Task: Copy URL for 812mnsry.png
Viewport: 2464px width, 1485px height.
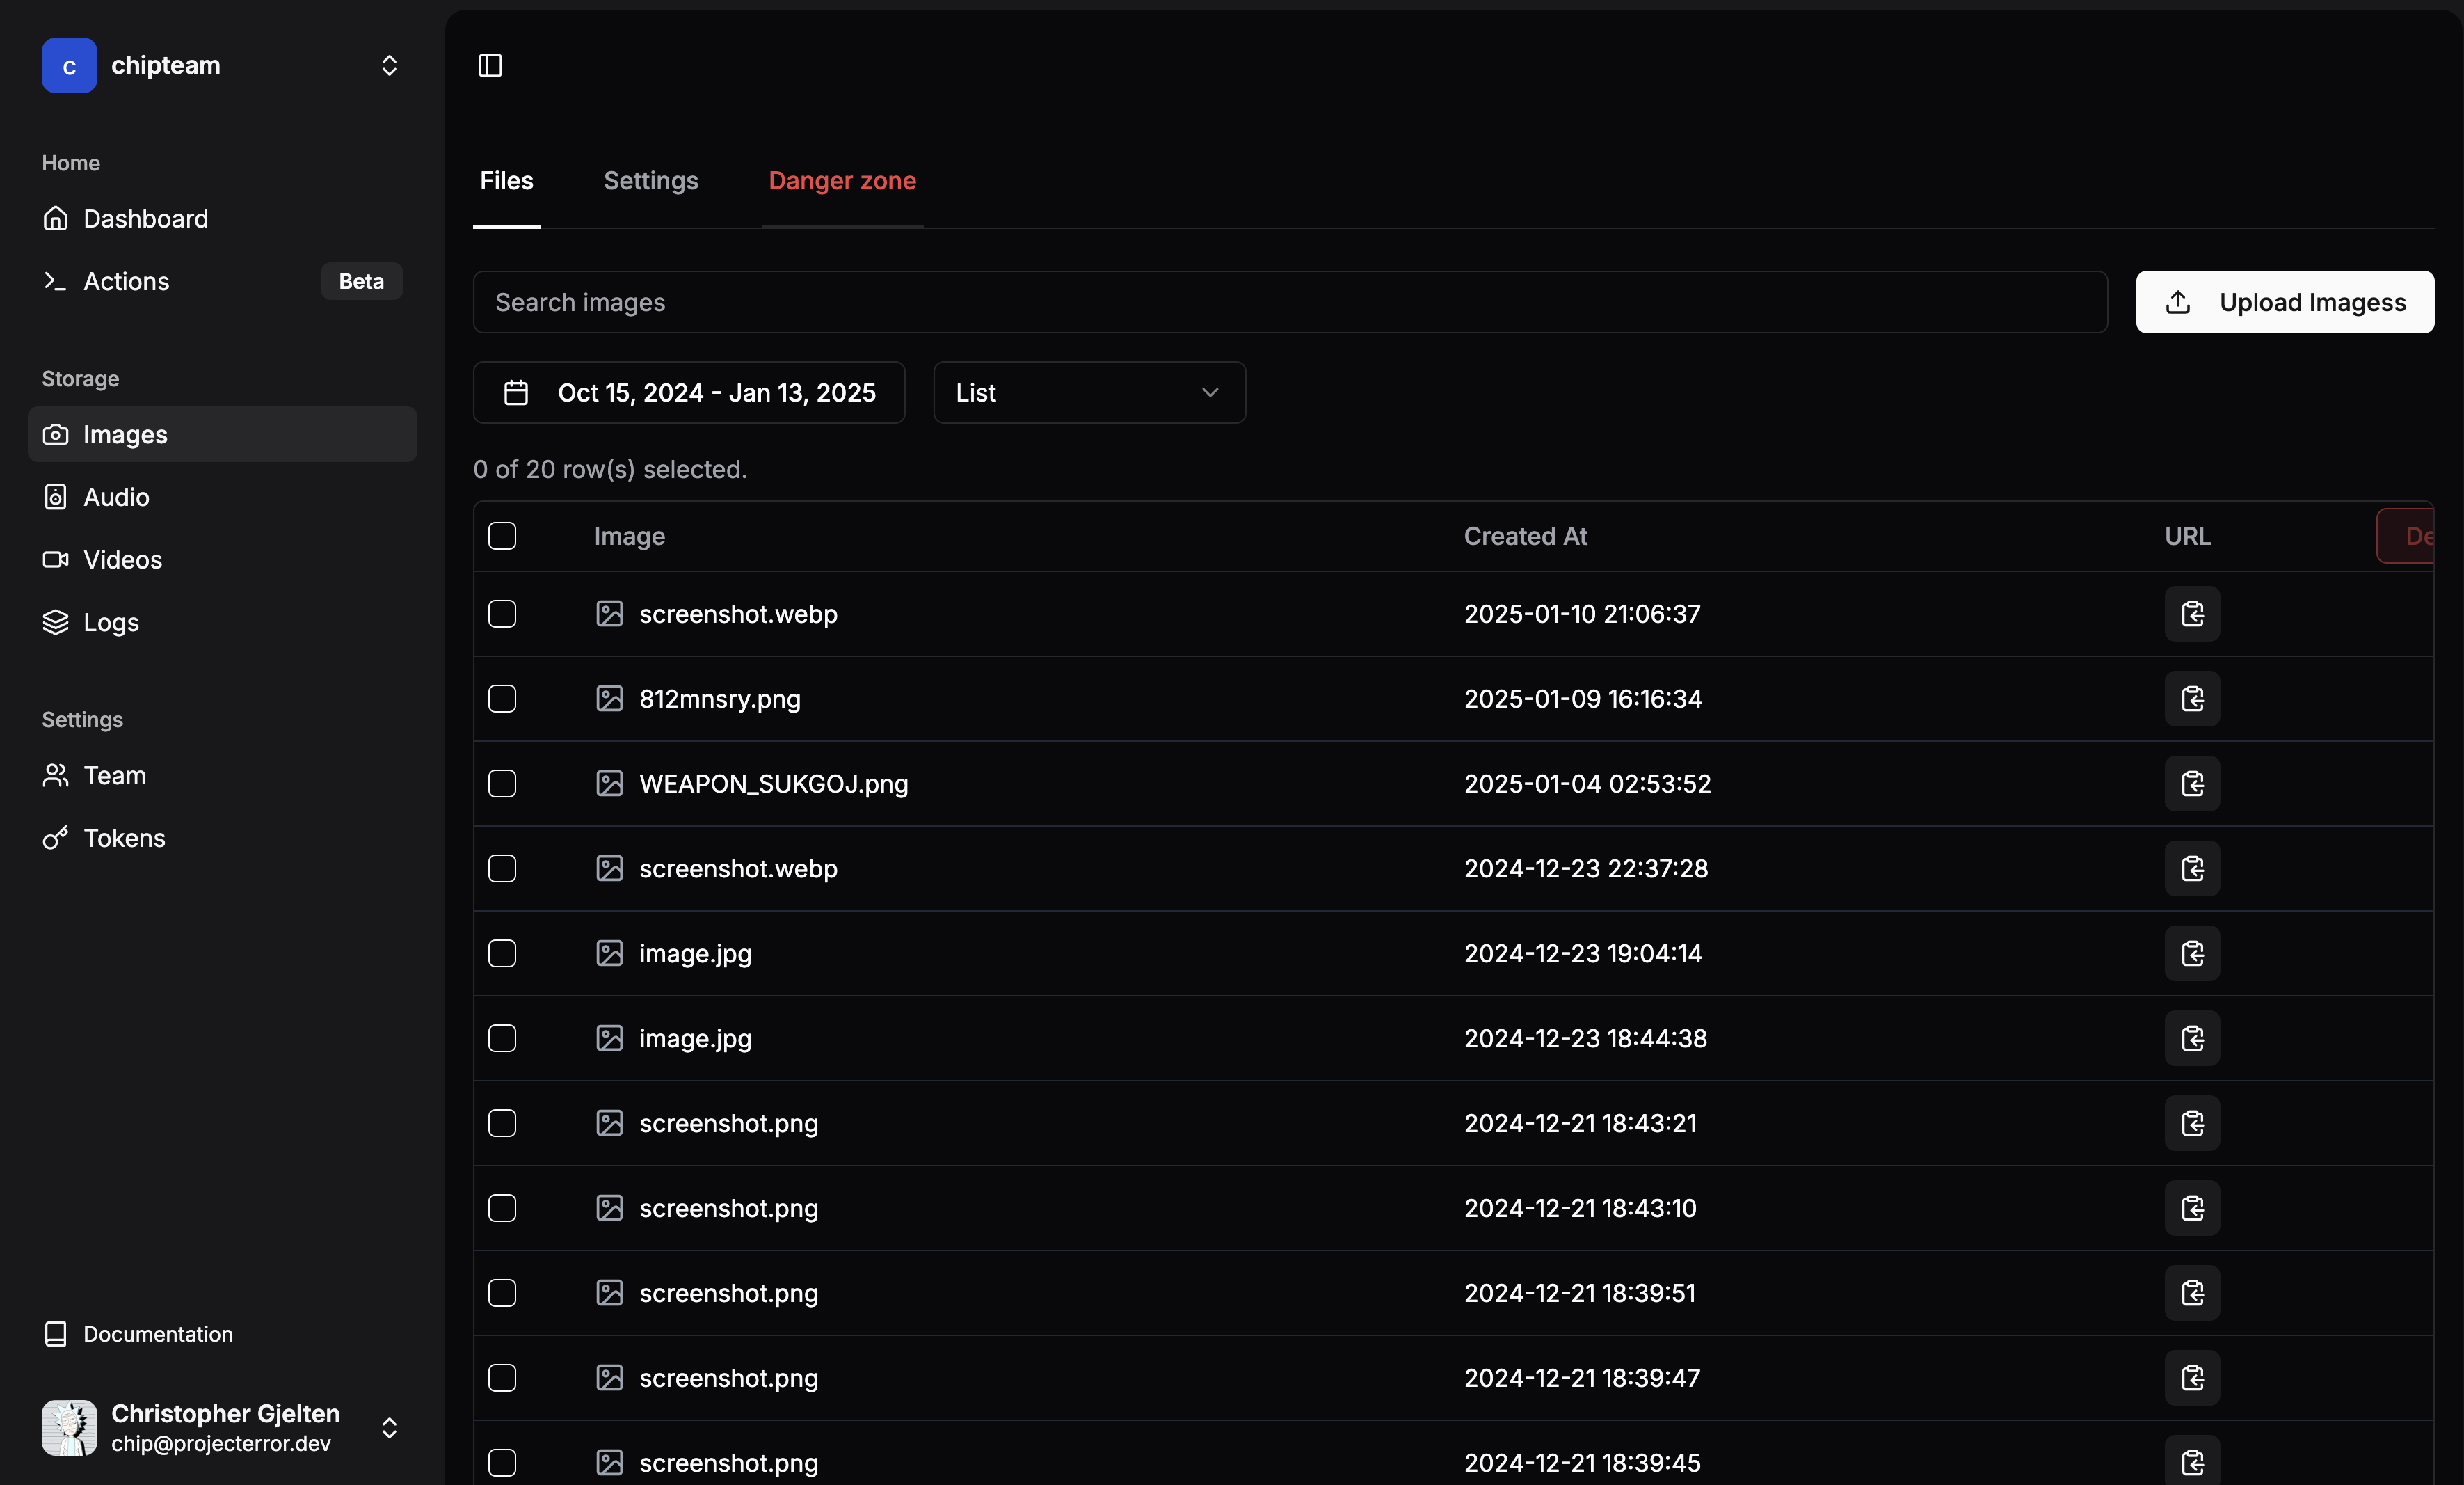Action: coord(2192,698)
